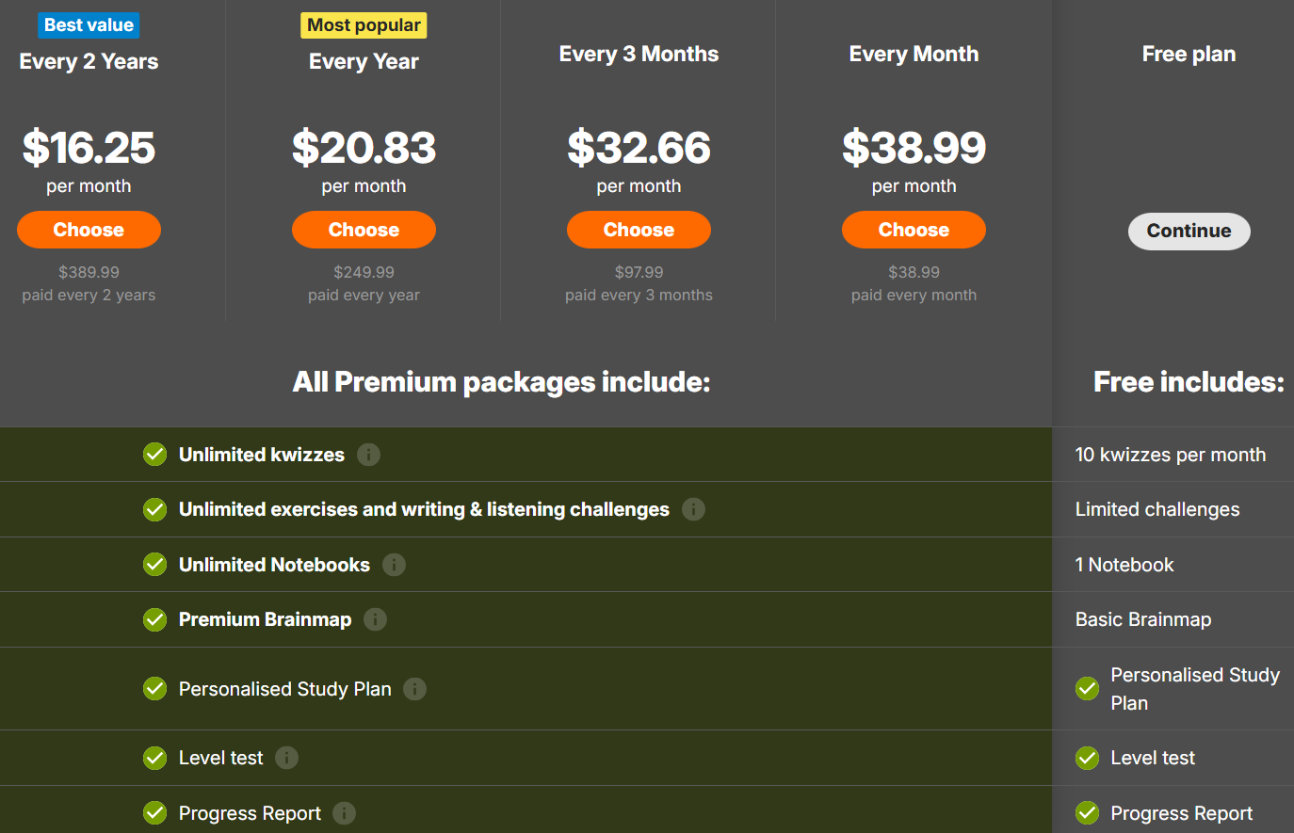The image size is (1294, 833).
Task: Choose the Every 3 Months plan
Action: [639, 230]
